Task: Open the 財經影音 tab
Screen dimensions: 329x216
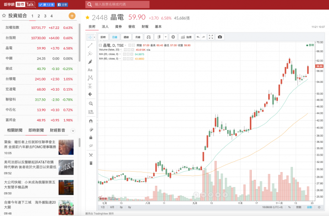Action: [58, 130]
